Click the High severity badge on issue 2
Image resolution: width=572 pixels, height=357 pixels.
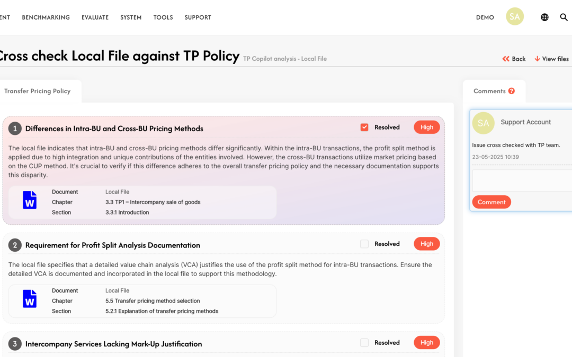click(426, 244)
